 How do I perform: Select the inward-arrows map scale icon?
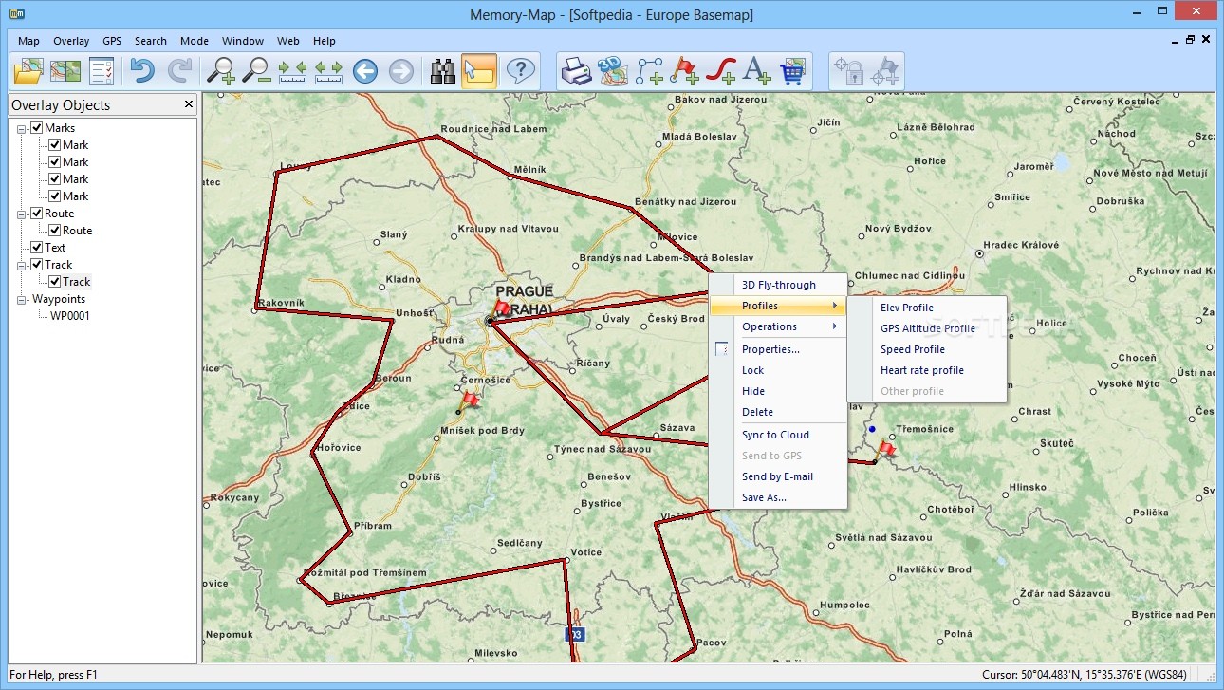pyautogui.click(x=292, y=71)
